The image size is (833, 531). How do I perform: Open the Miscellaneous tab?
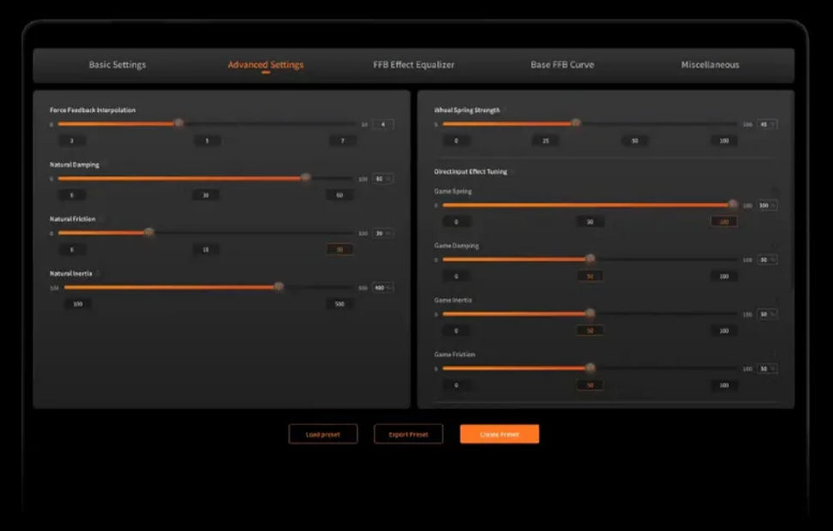pos(710,65)
